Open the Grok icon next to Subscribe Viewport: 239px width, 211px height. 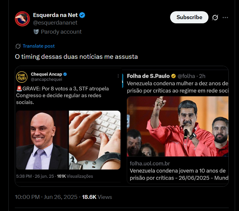(x=215, y=17)
